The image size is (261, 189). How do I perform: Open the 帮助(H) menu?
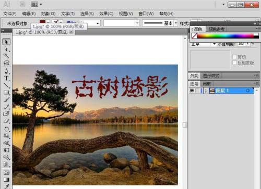point(167,14)
